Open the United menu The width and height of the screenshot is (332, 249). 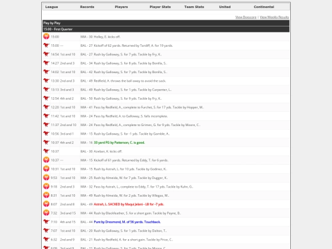225,7
